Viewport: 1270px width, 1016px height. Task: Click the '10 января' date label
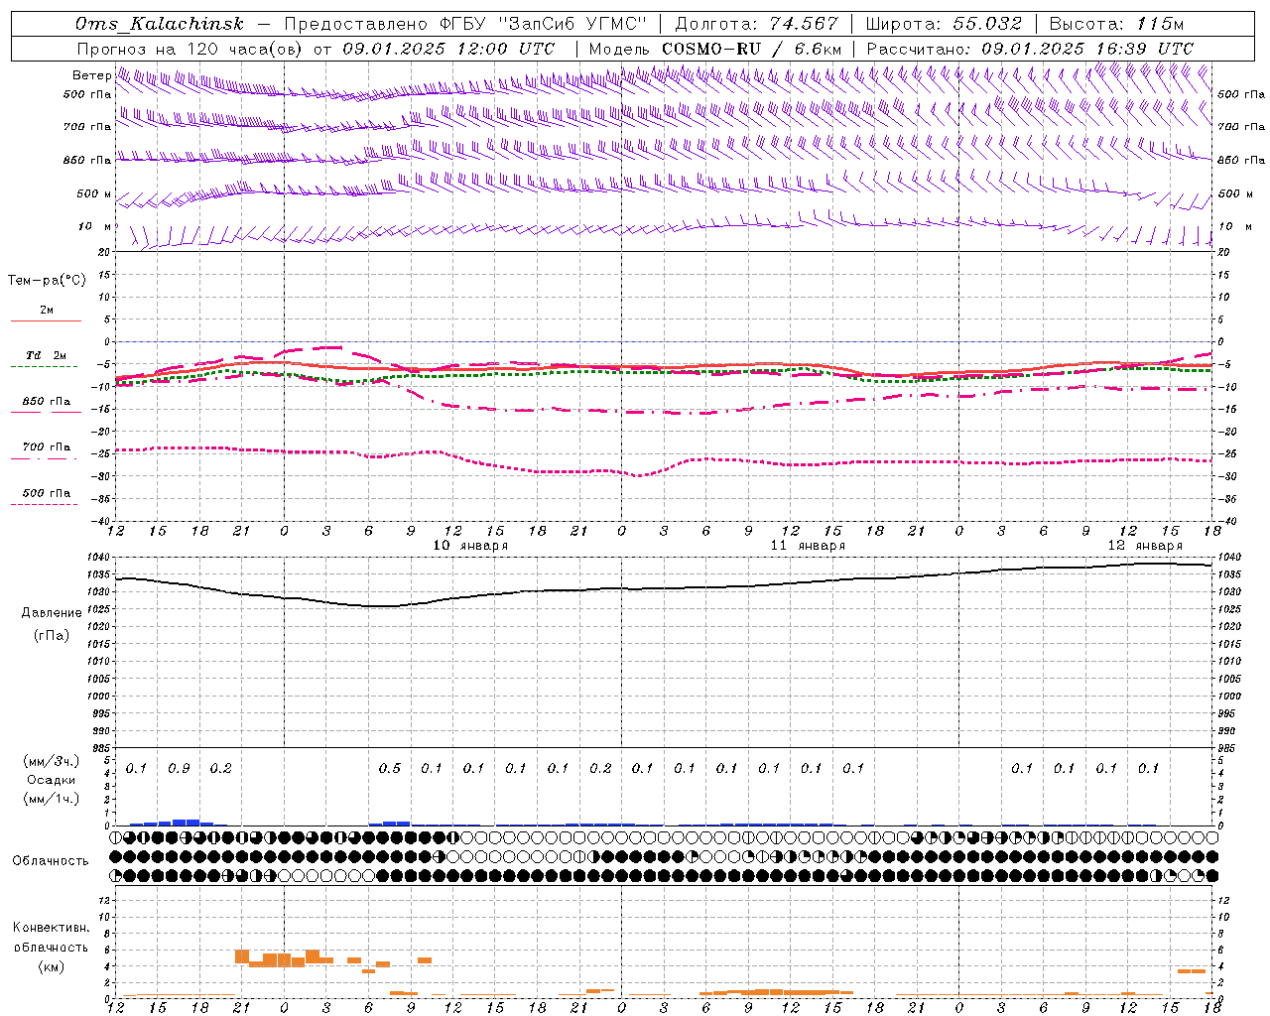(470, 546)
